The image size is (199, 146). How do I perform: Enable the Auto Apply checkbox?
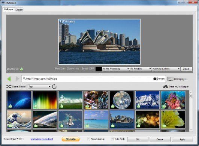tap(112, 139)
